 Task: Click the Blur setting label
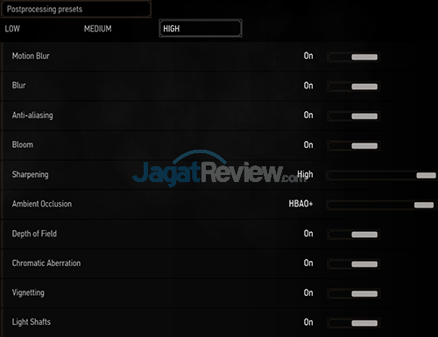coord(19,86)
